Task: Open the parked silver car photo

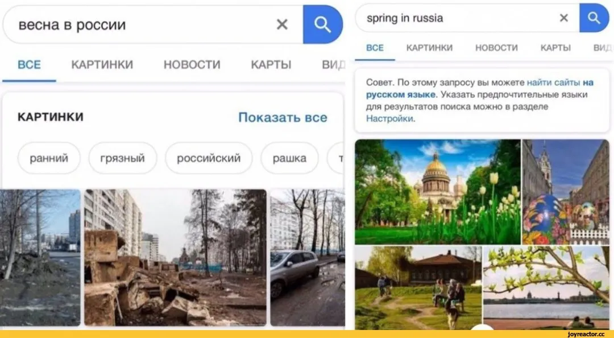Action: click(308, 258)
